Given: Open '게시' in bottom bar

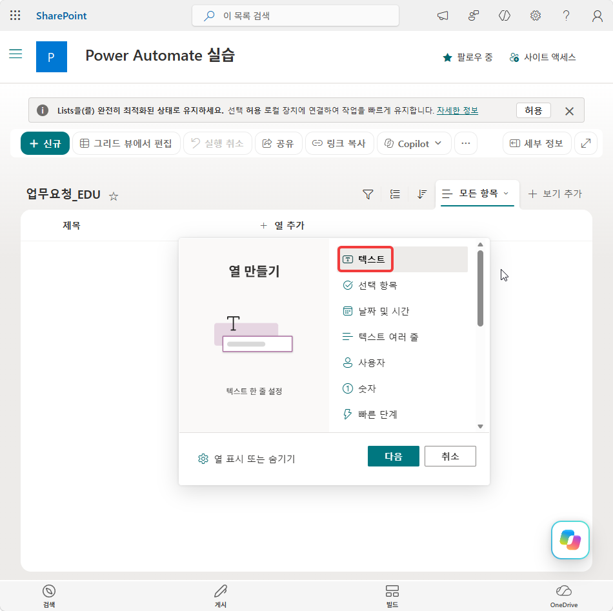Looking at the screenshot, I should pos(221,597).
